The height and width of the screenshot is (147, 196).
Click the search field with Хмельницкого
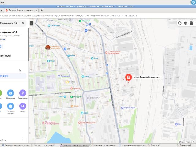click(6, 23)
